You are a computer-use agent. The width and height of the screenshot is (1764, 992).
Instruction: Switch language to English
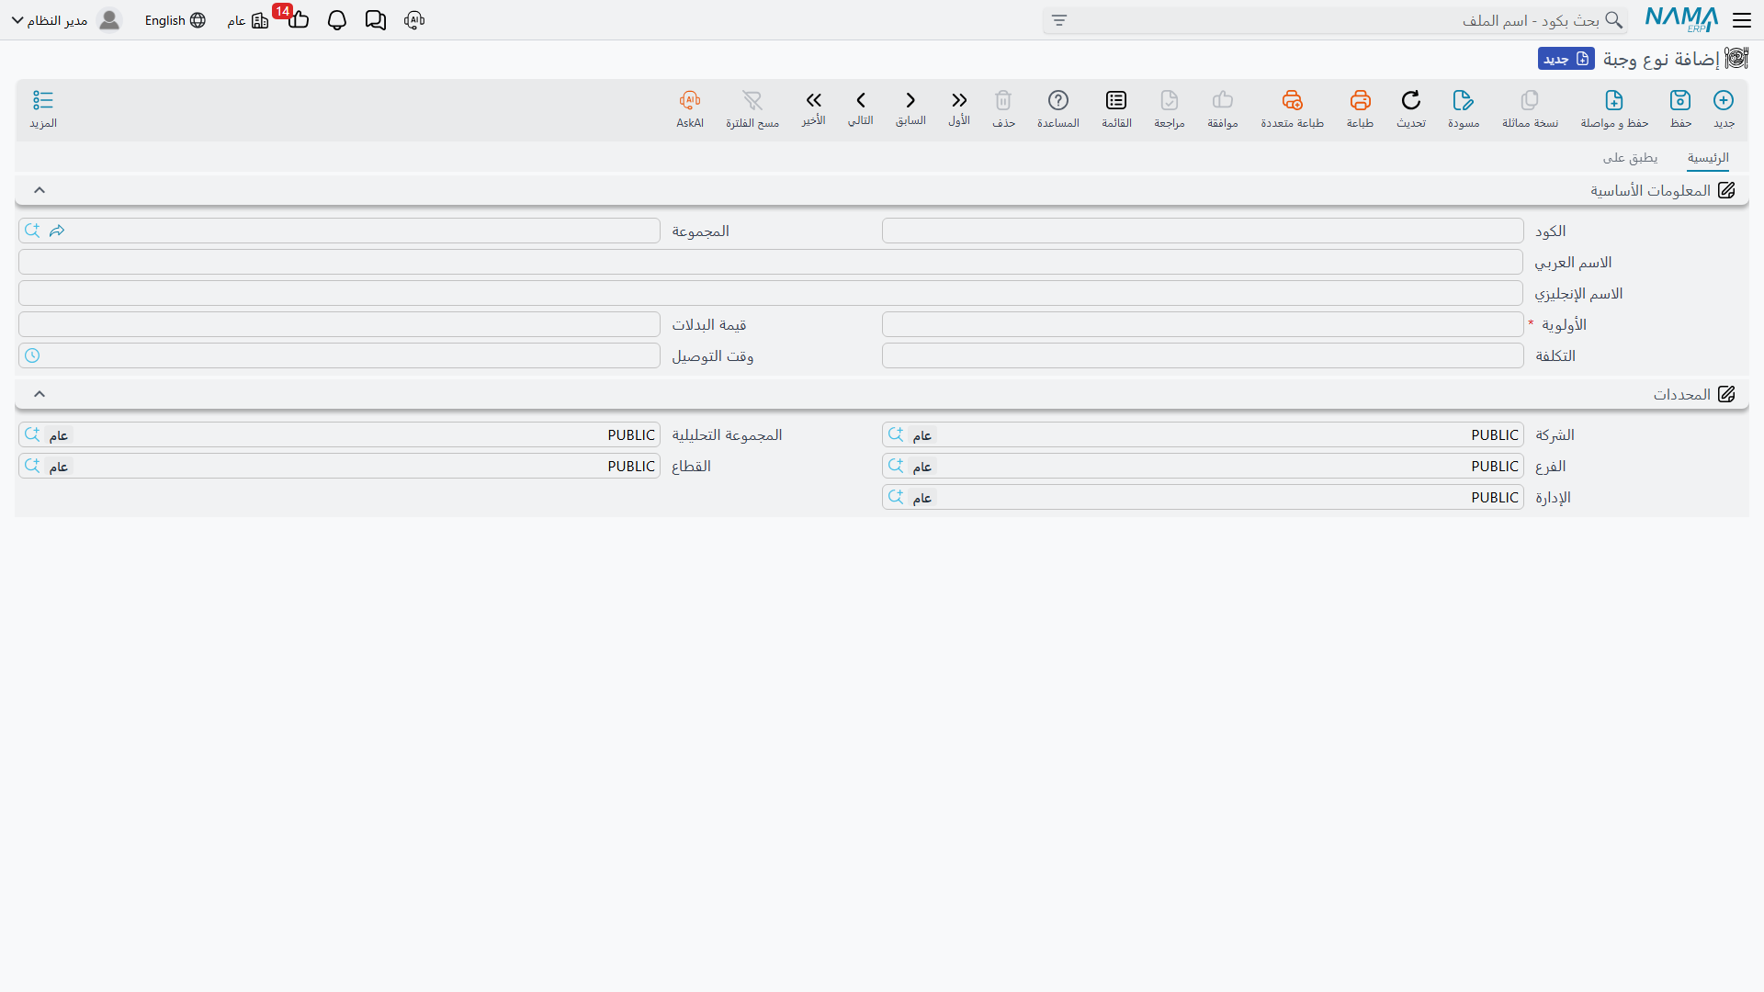coord(175,20)
